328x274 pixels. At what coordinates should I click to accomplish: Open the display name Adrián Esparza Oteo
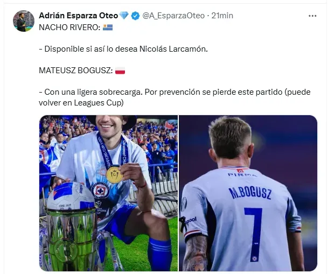[79, 16]
